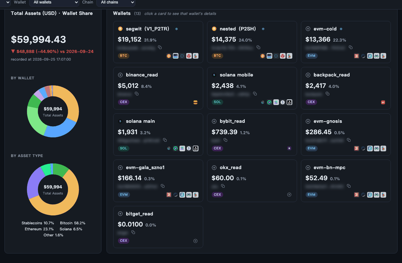Click the $14,375 balance on nested card
Image resolution: width=402 pixels, height=263 pixels.
[x=224, y=40]
